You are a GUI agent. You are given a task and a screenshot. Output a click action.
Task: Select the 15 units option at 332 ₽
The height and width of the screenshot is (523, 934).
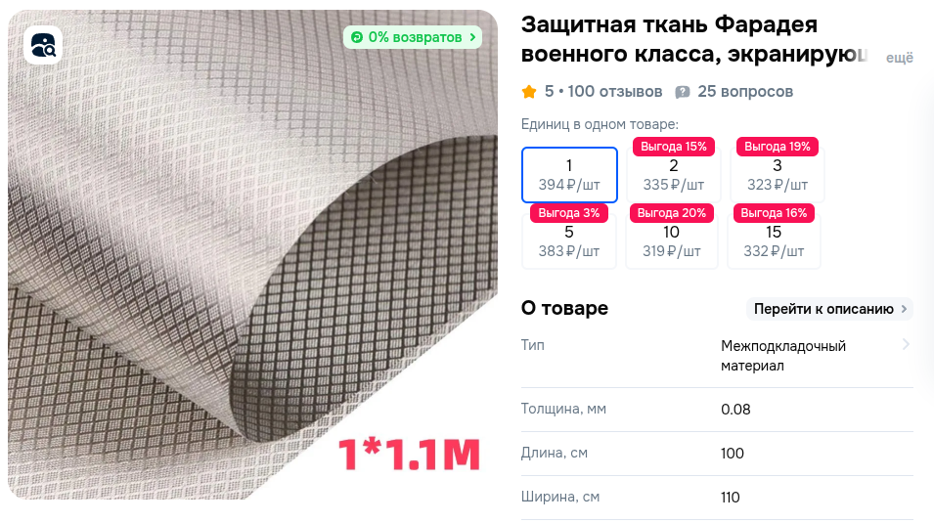click(774, 241)
